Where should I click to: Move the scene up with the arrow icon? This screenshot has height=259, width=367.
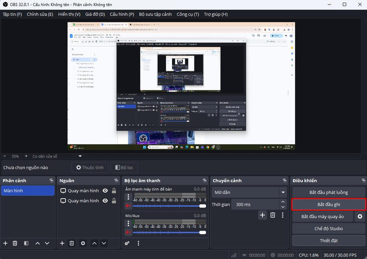38,243
